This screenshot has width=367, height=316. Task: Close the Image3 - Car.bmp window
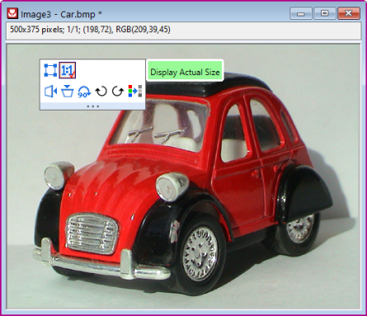pos(349,13)
